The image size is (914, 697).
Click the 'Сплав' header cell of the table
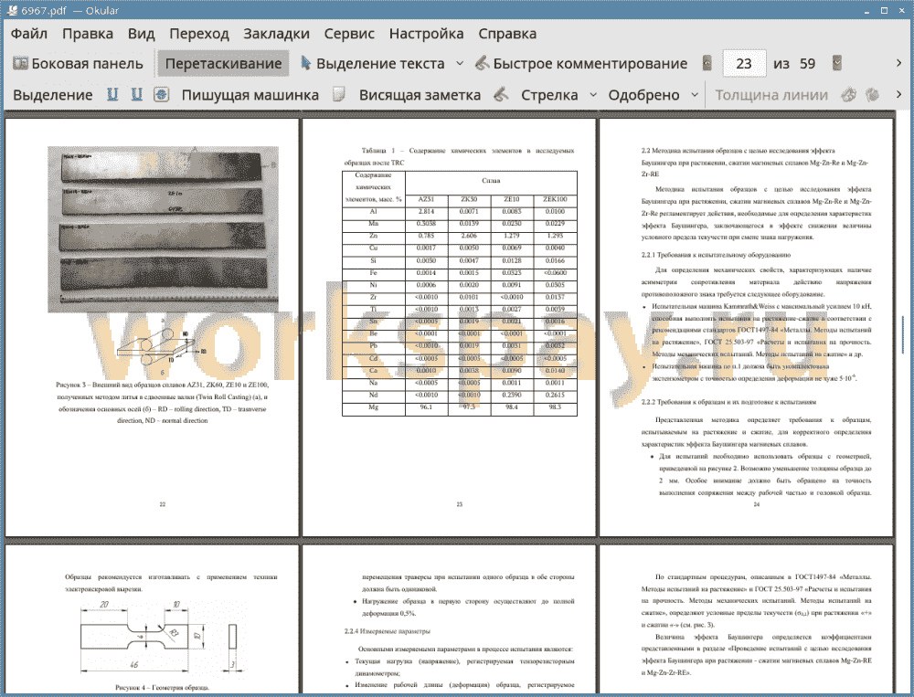click(x=491, y=181)
